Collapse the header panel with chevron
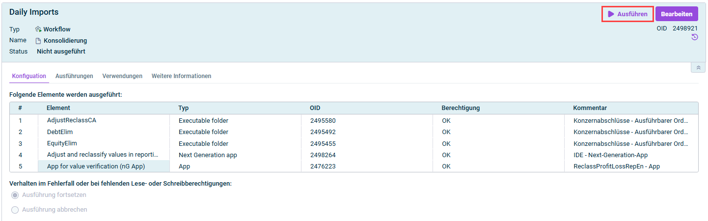 point(698,68)
